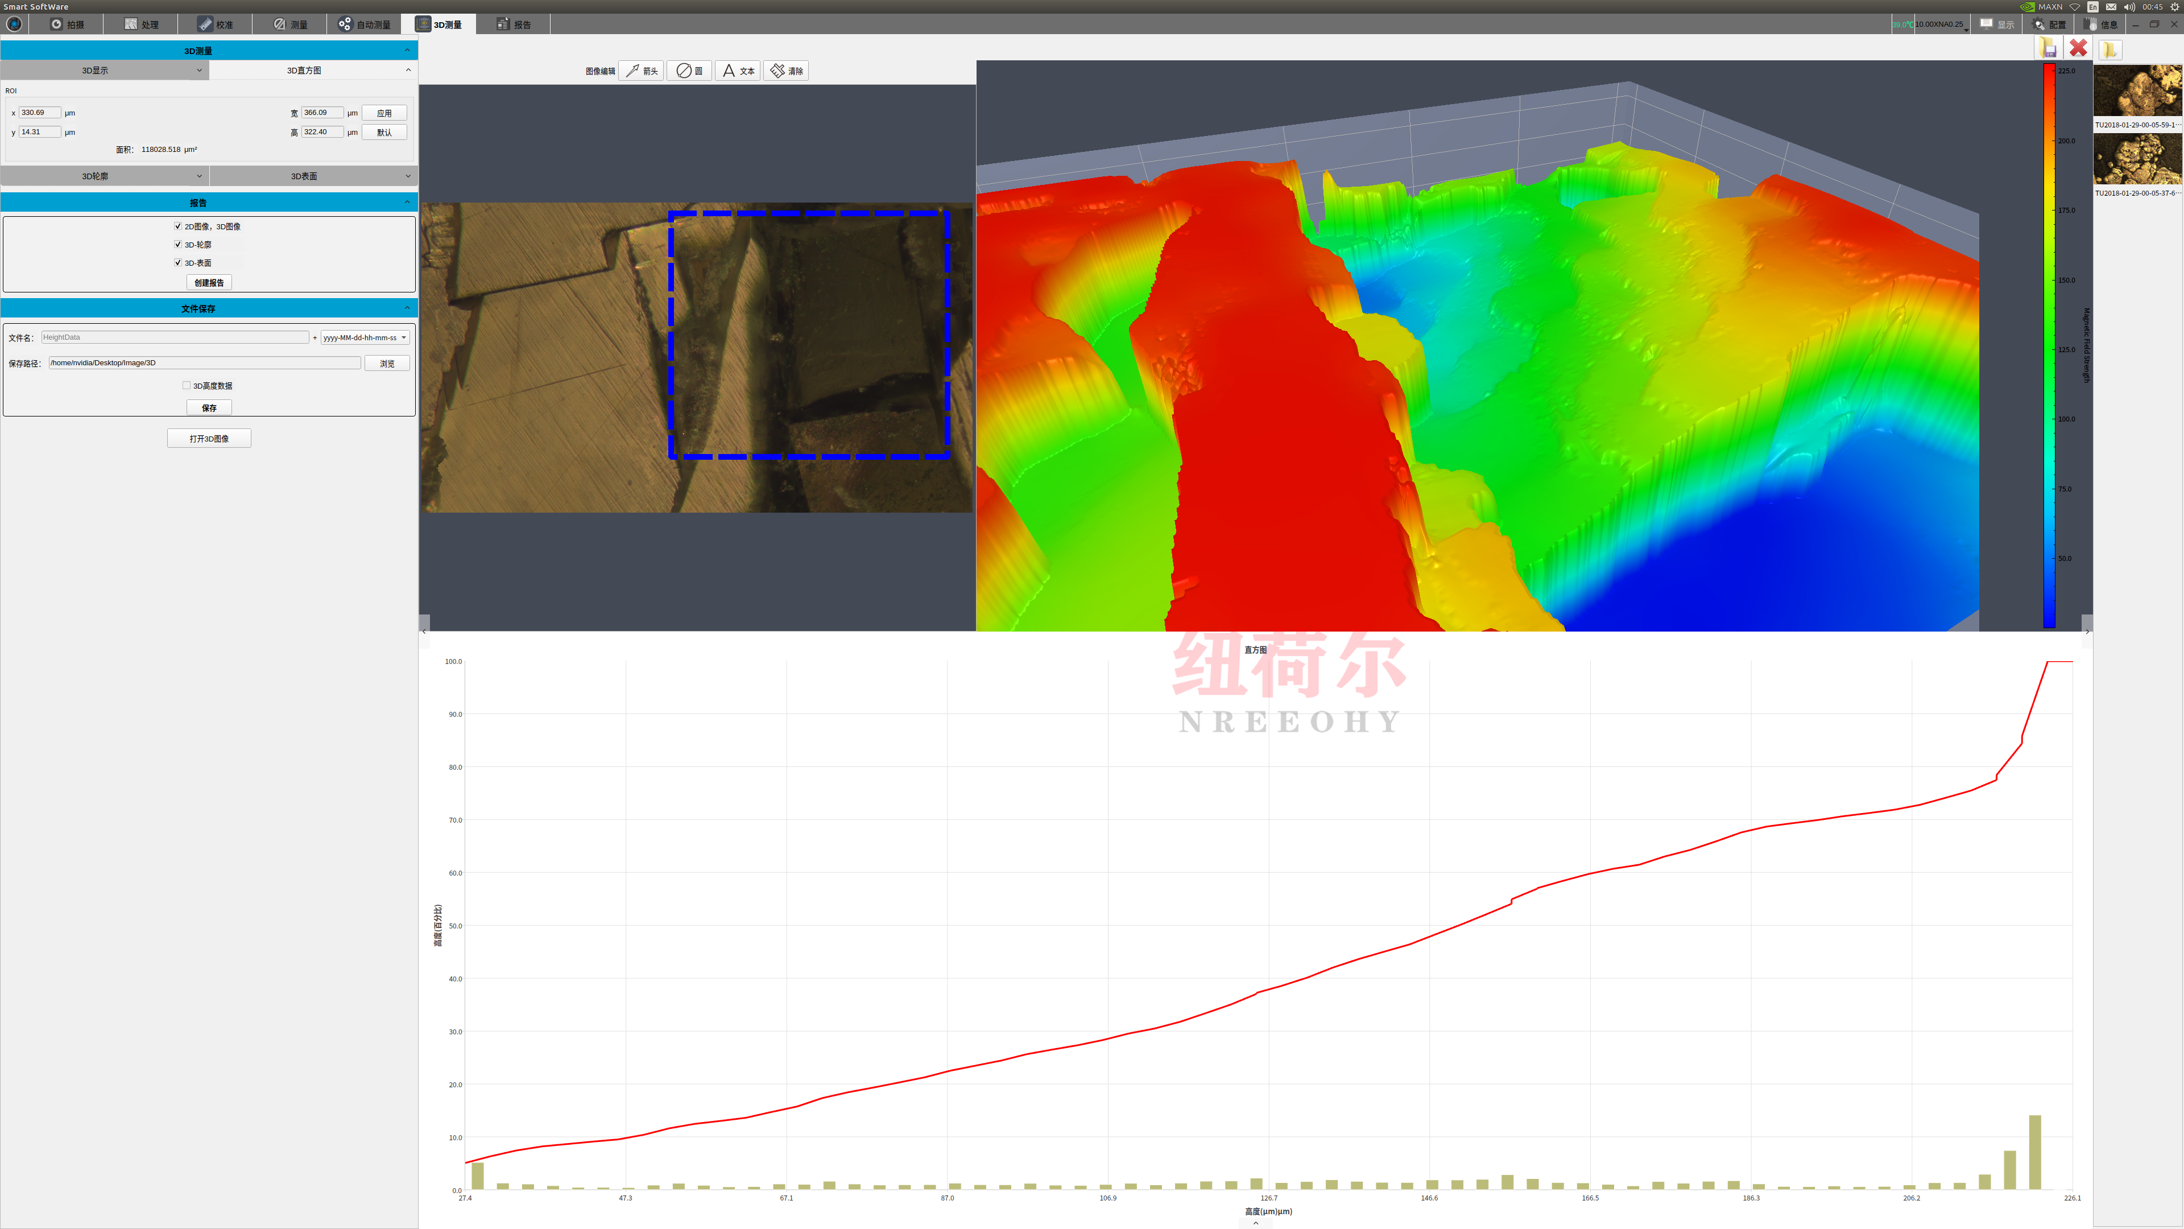Switch to the 校准 calibration tab
This screenshot has height=1229, width=2184.
point(216,24)
